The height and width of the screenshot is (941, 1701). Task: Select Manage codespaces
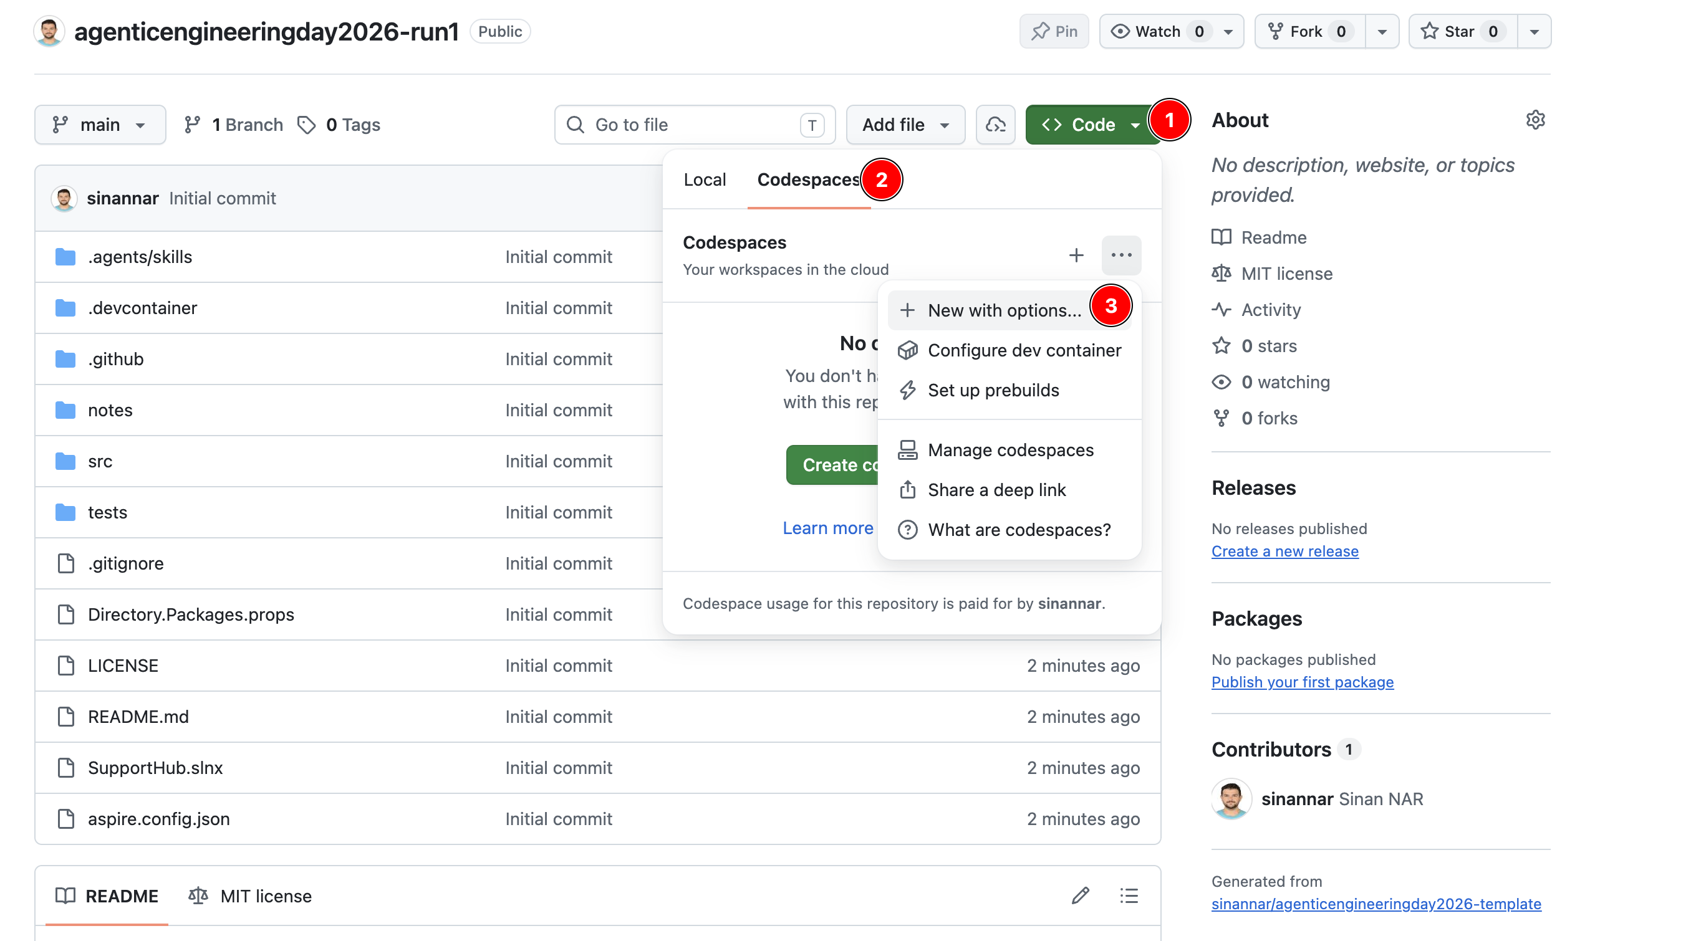(1010, 450)
